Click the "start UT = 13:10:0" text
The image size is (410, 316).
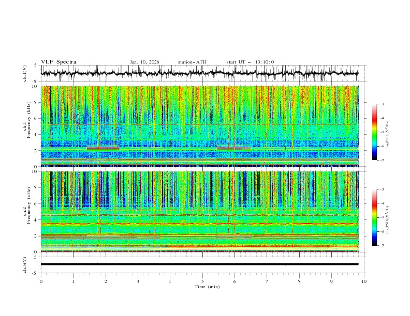click(250, 62)
